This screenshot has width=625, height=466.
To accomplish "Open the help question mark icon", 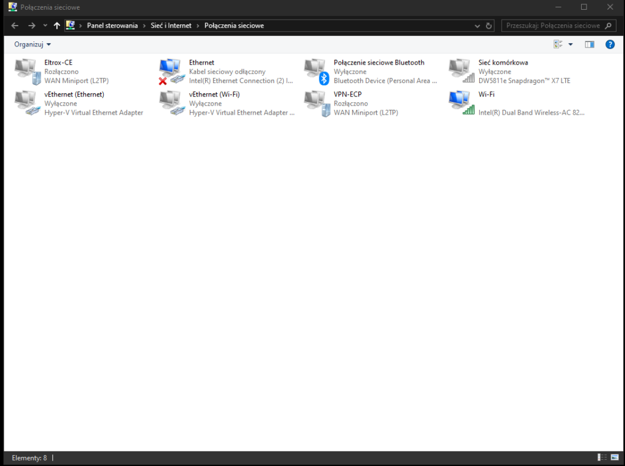I will 609,45.
